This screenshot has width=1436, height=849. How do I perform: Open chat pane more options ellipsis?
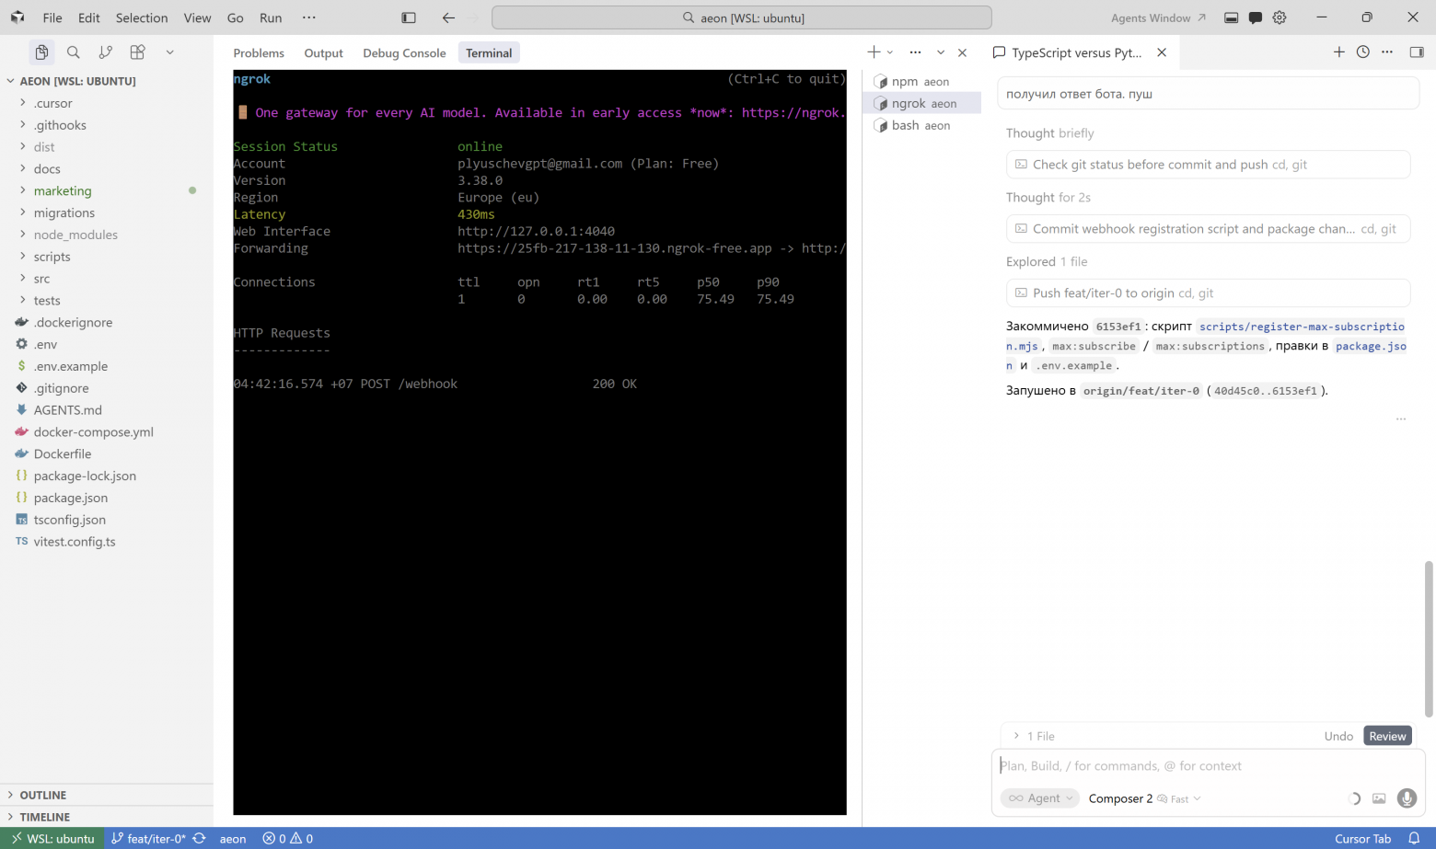(1387, 52)
